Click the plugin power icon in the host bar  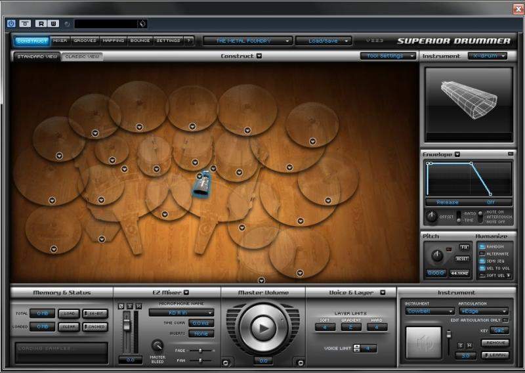click(11, 24)
